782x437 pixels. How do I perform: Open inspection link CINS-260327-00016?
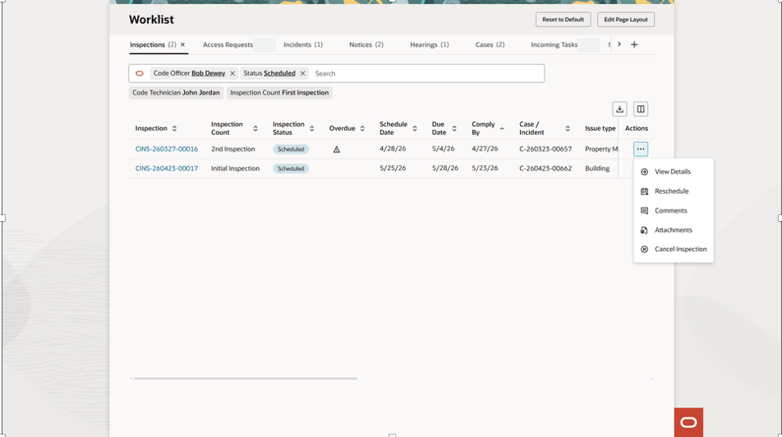point(167,149)
